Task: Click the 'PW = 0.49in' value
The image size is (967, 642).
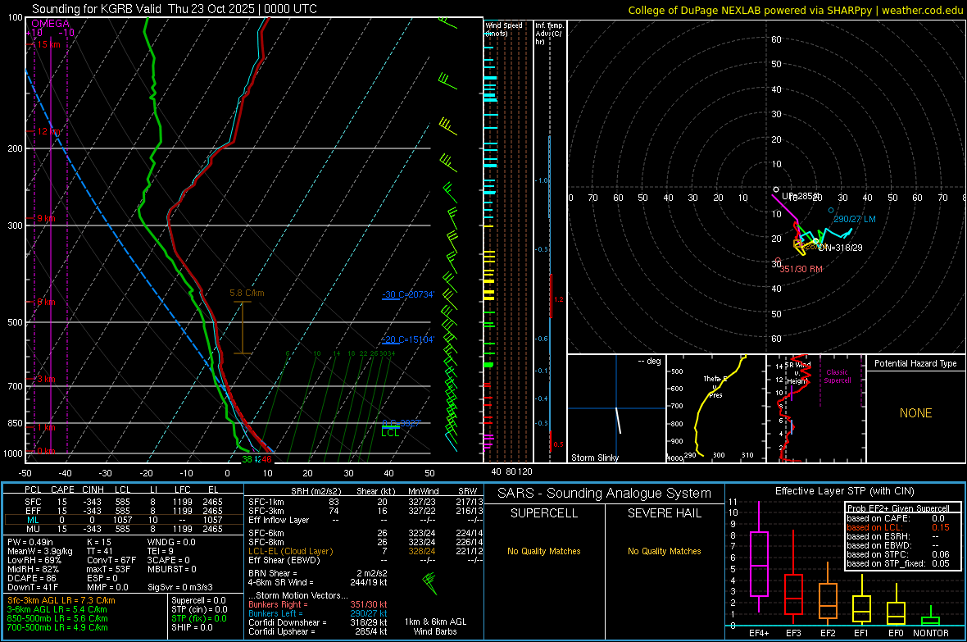Action: [30, 542]
